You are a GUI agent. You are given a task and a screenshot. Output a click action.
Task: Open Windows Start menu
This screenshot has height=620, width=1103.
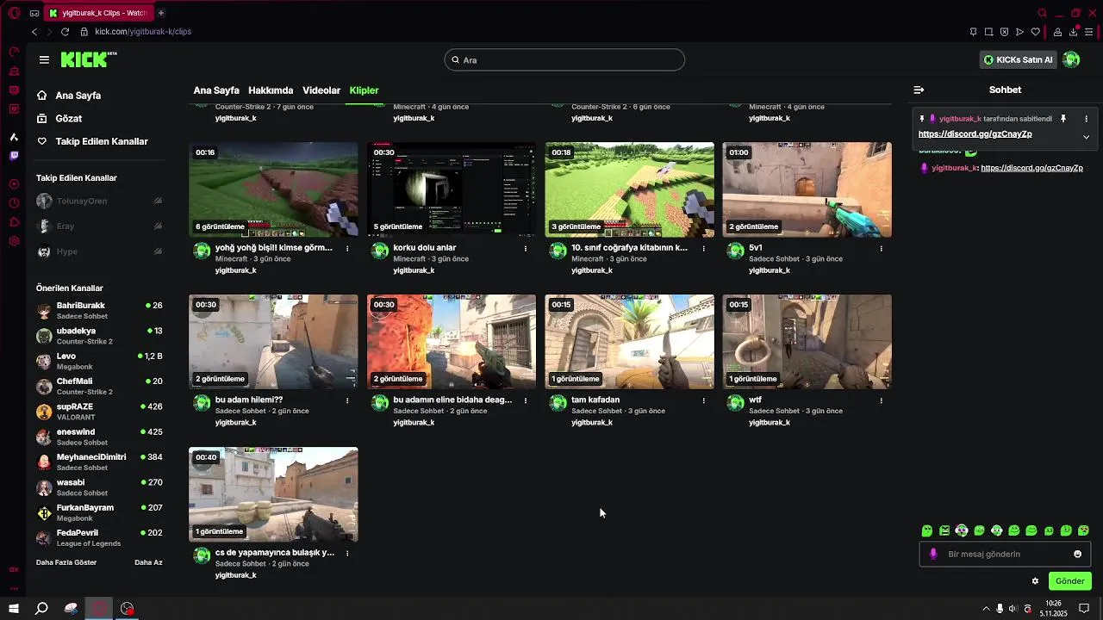[x=14, y=609]
